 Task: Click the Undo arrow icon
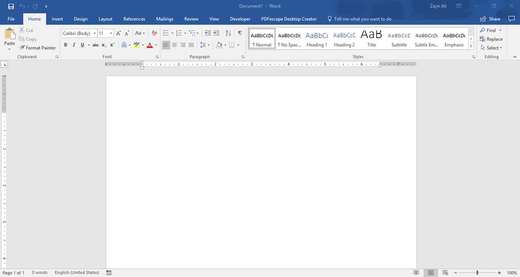pos(22,6)
